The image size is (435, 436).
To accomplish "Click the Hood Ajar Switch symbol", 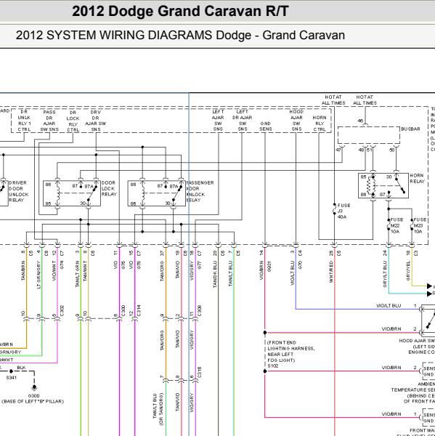I will coord(428,320).
